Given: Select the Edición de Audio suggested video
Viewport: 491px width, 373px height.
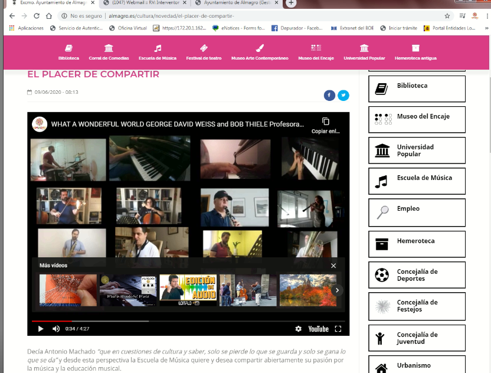Looking at the screenshot, I should [188, 290].
